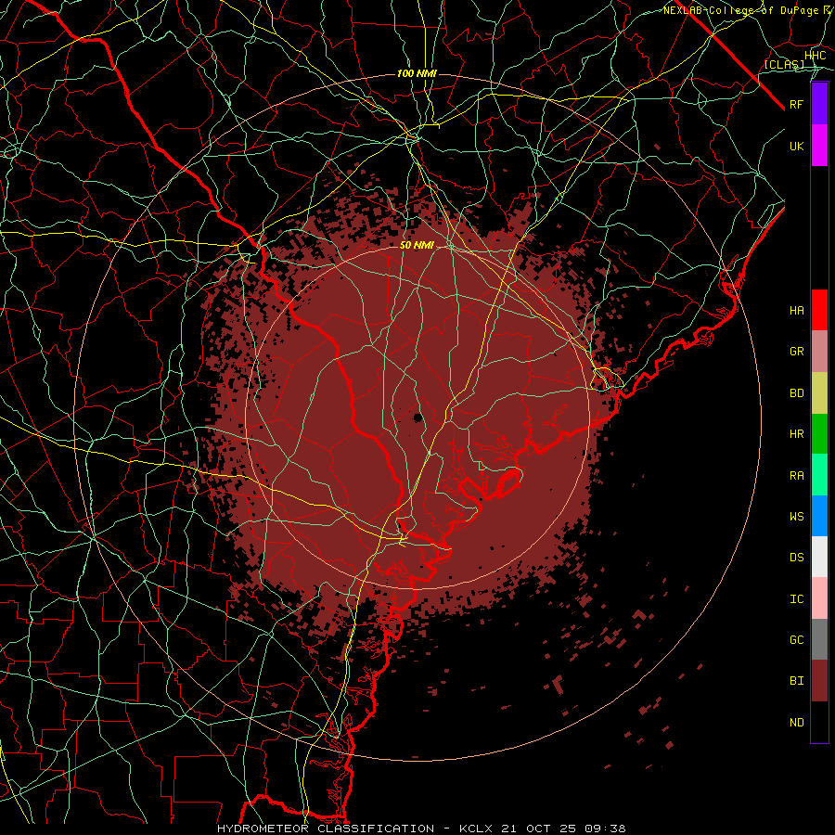
Task: Pick the dusty pink GR legend swatch
Action: point(819,352)
